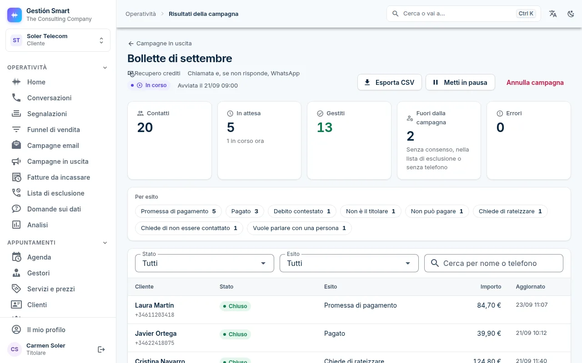Select Vuole parlare con una persona chip

[299, 228]
